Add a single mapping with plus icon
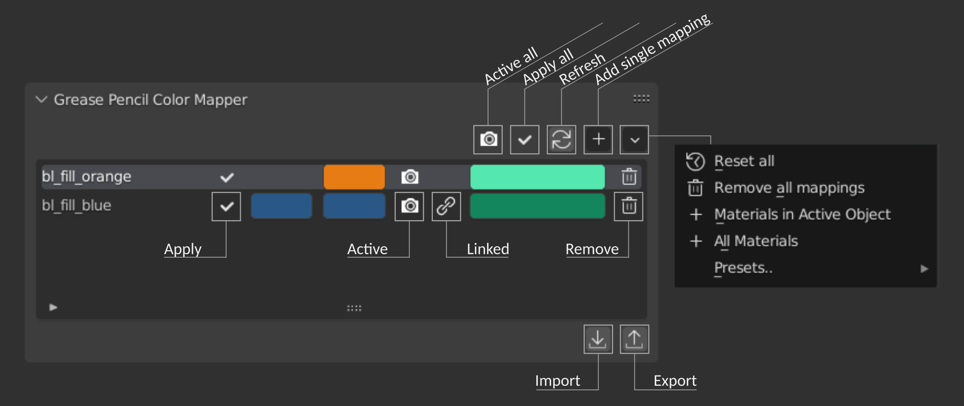 [x=598, y=139]
